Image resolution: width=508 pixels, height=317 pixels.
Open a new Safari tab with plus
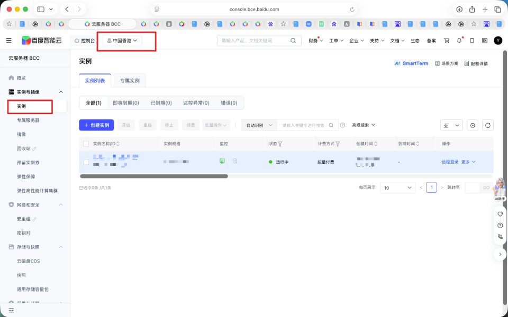pos(485,10)
